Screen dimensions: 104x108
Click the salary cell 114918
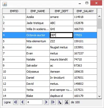(x=85, y=17)
